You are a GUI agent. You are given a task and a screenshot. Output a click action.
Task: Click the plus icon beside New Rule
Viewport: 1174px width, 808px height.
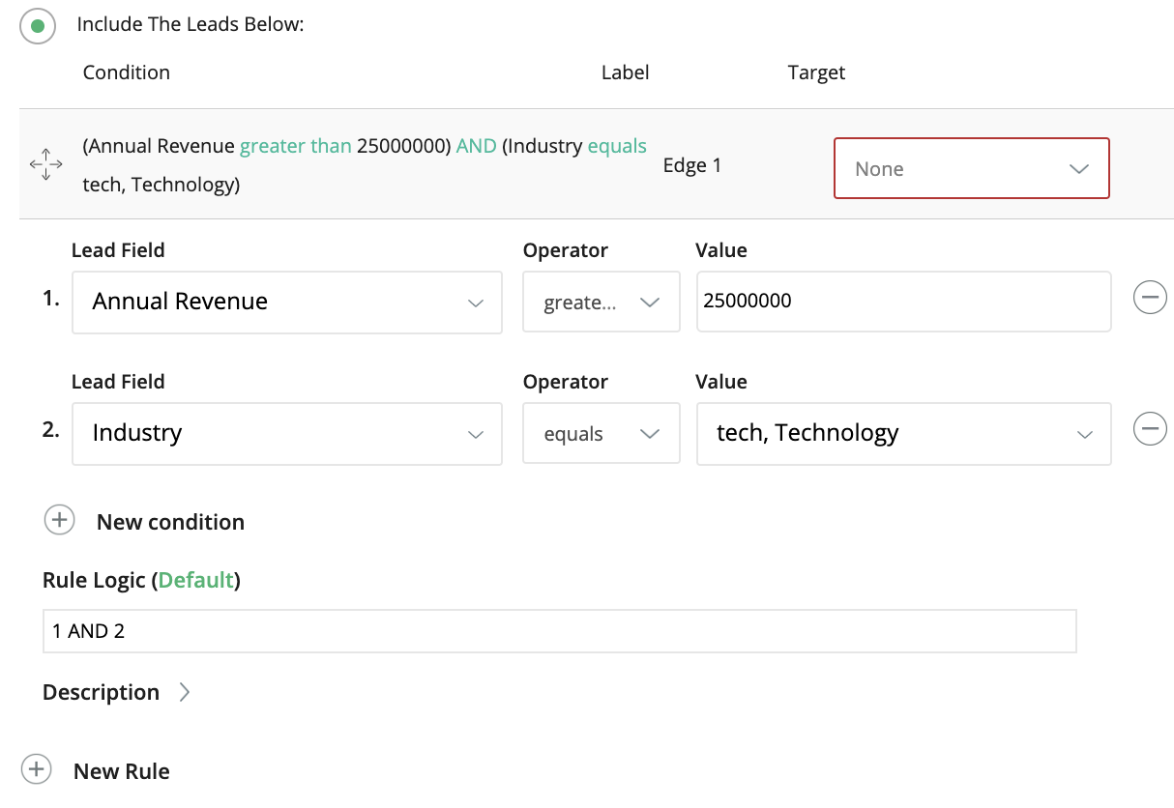click(x=36, y=769)
